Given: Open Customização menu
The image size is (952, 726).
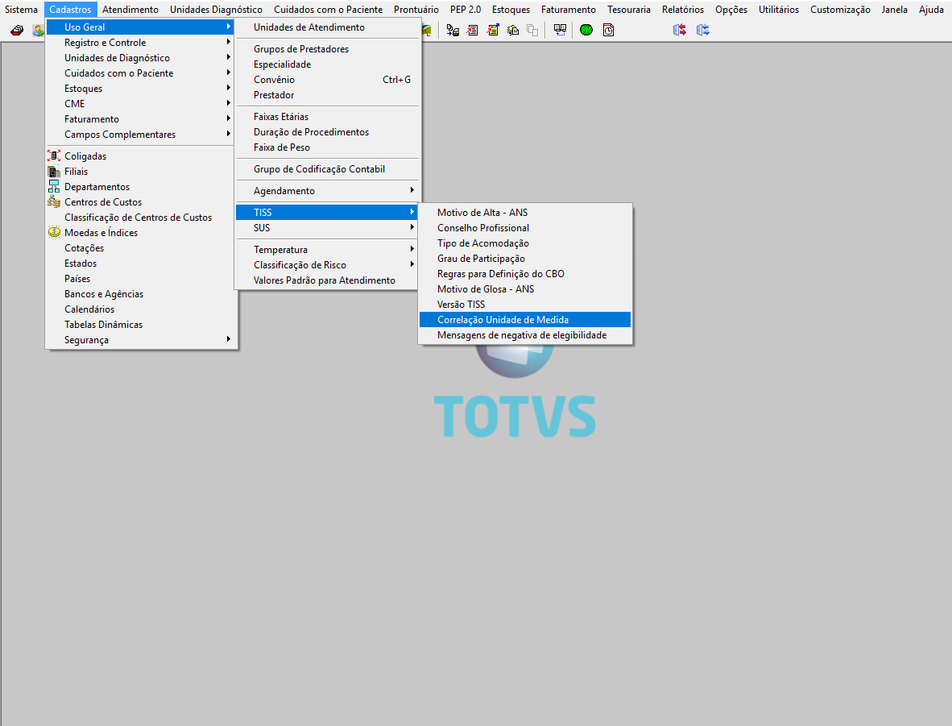Looking at the screenshot, I should (x=840, y=10).
